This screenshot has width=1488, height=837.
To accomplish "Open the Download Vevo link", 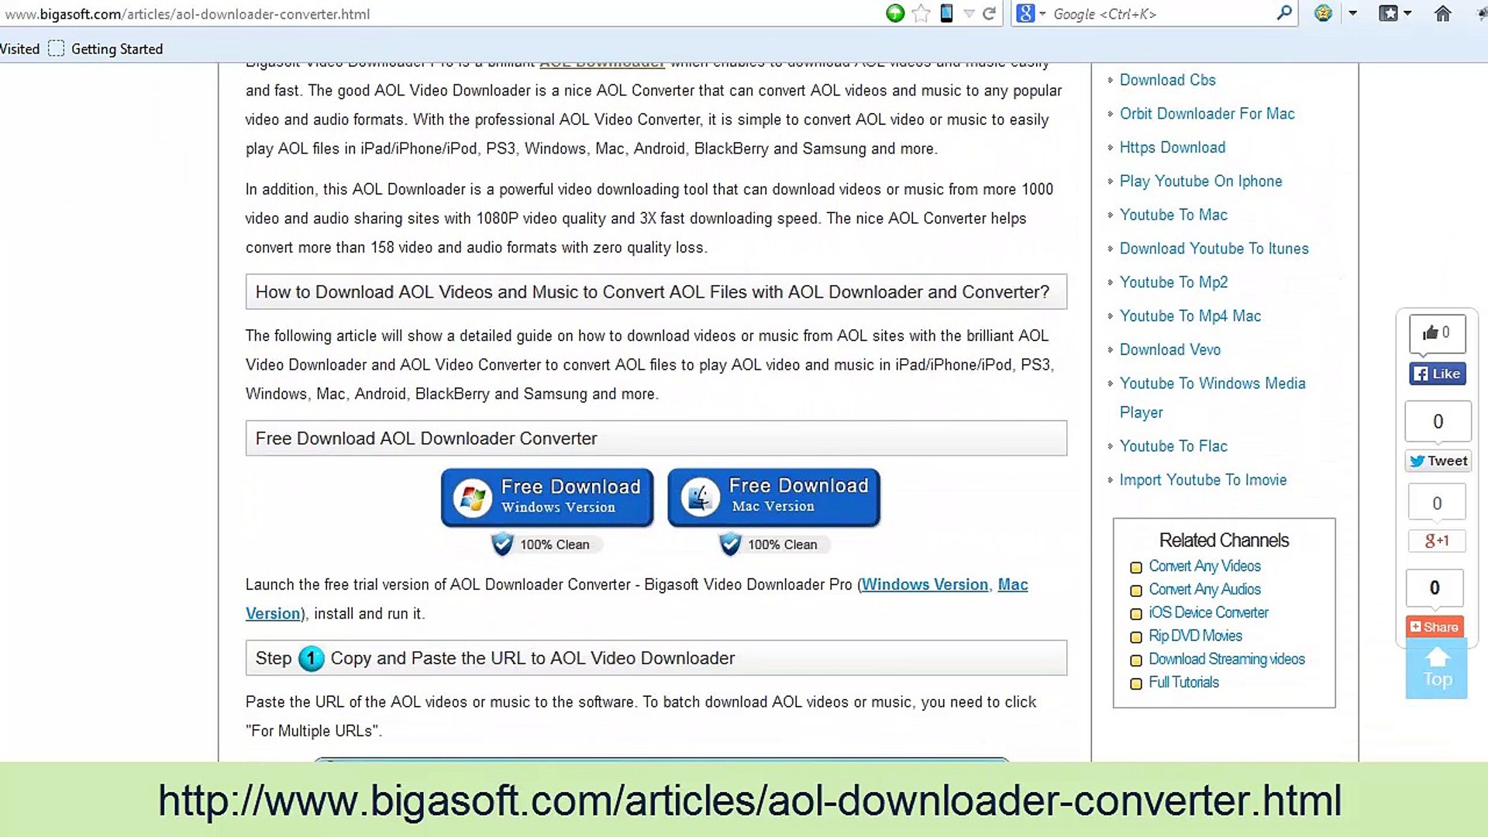I will 1169,350.
